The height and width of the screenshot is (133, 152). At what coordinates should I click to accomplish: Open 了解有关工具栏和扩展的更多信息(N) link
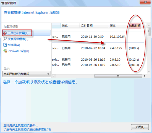(x=27, y=129)
